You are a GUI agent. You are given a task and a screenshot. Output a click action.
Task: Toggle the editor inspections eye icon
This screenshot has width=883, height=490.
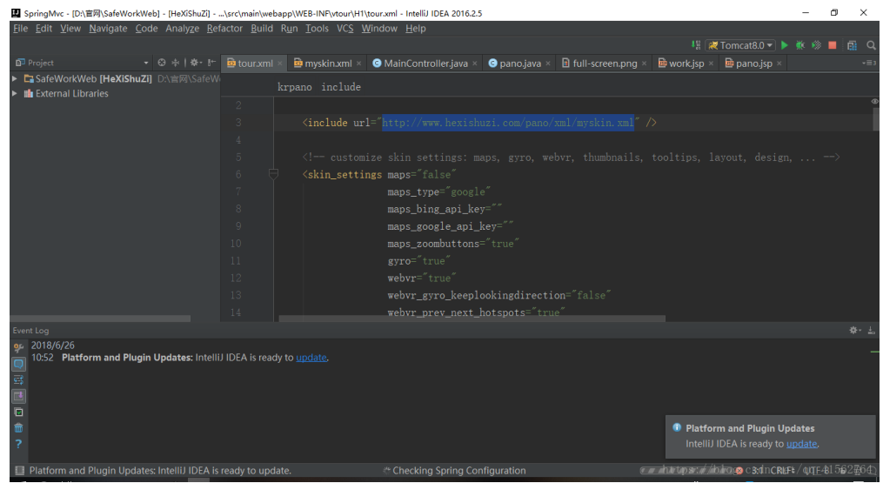tap(874, 101)
